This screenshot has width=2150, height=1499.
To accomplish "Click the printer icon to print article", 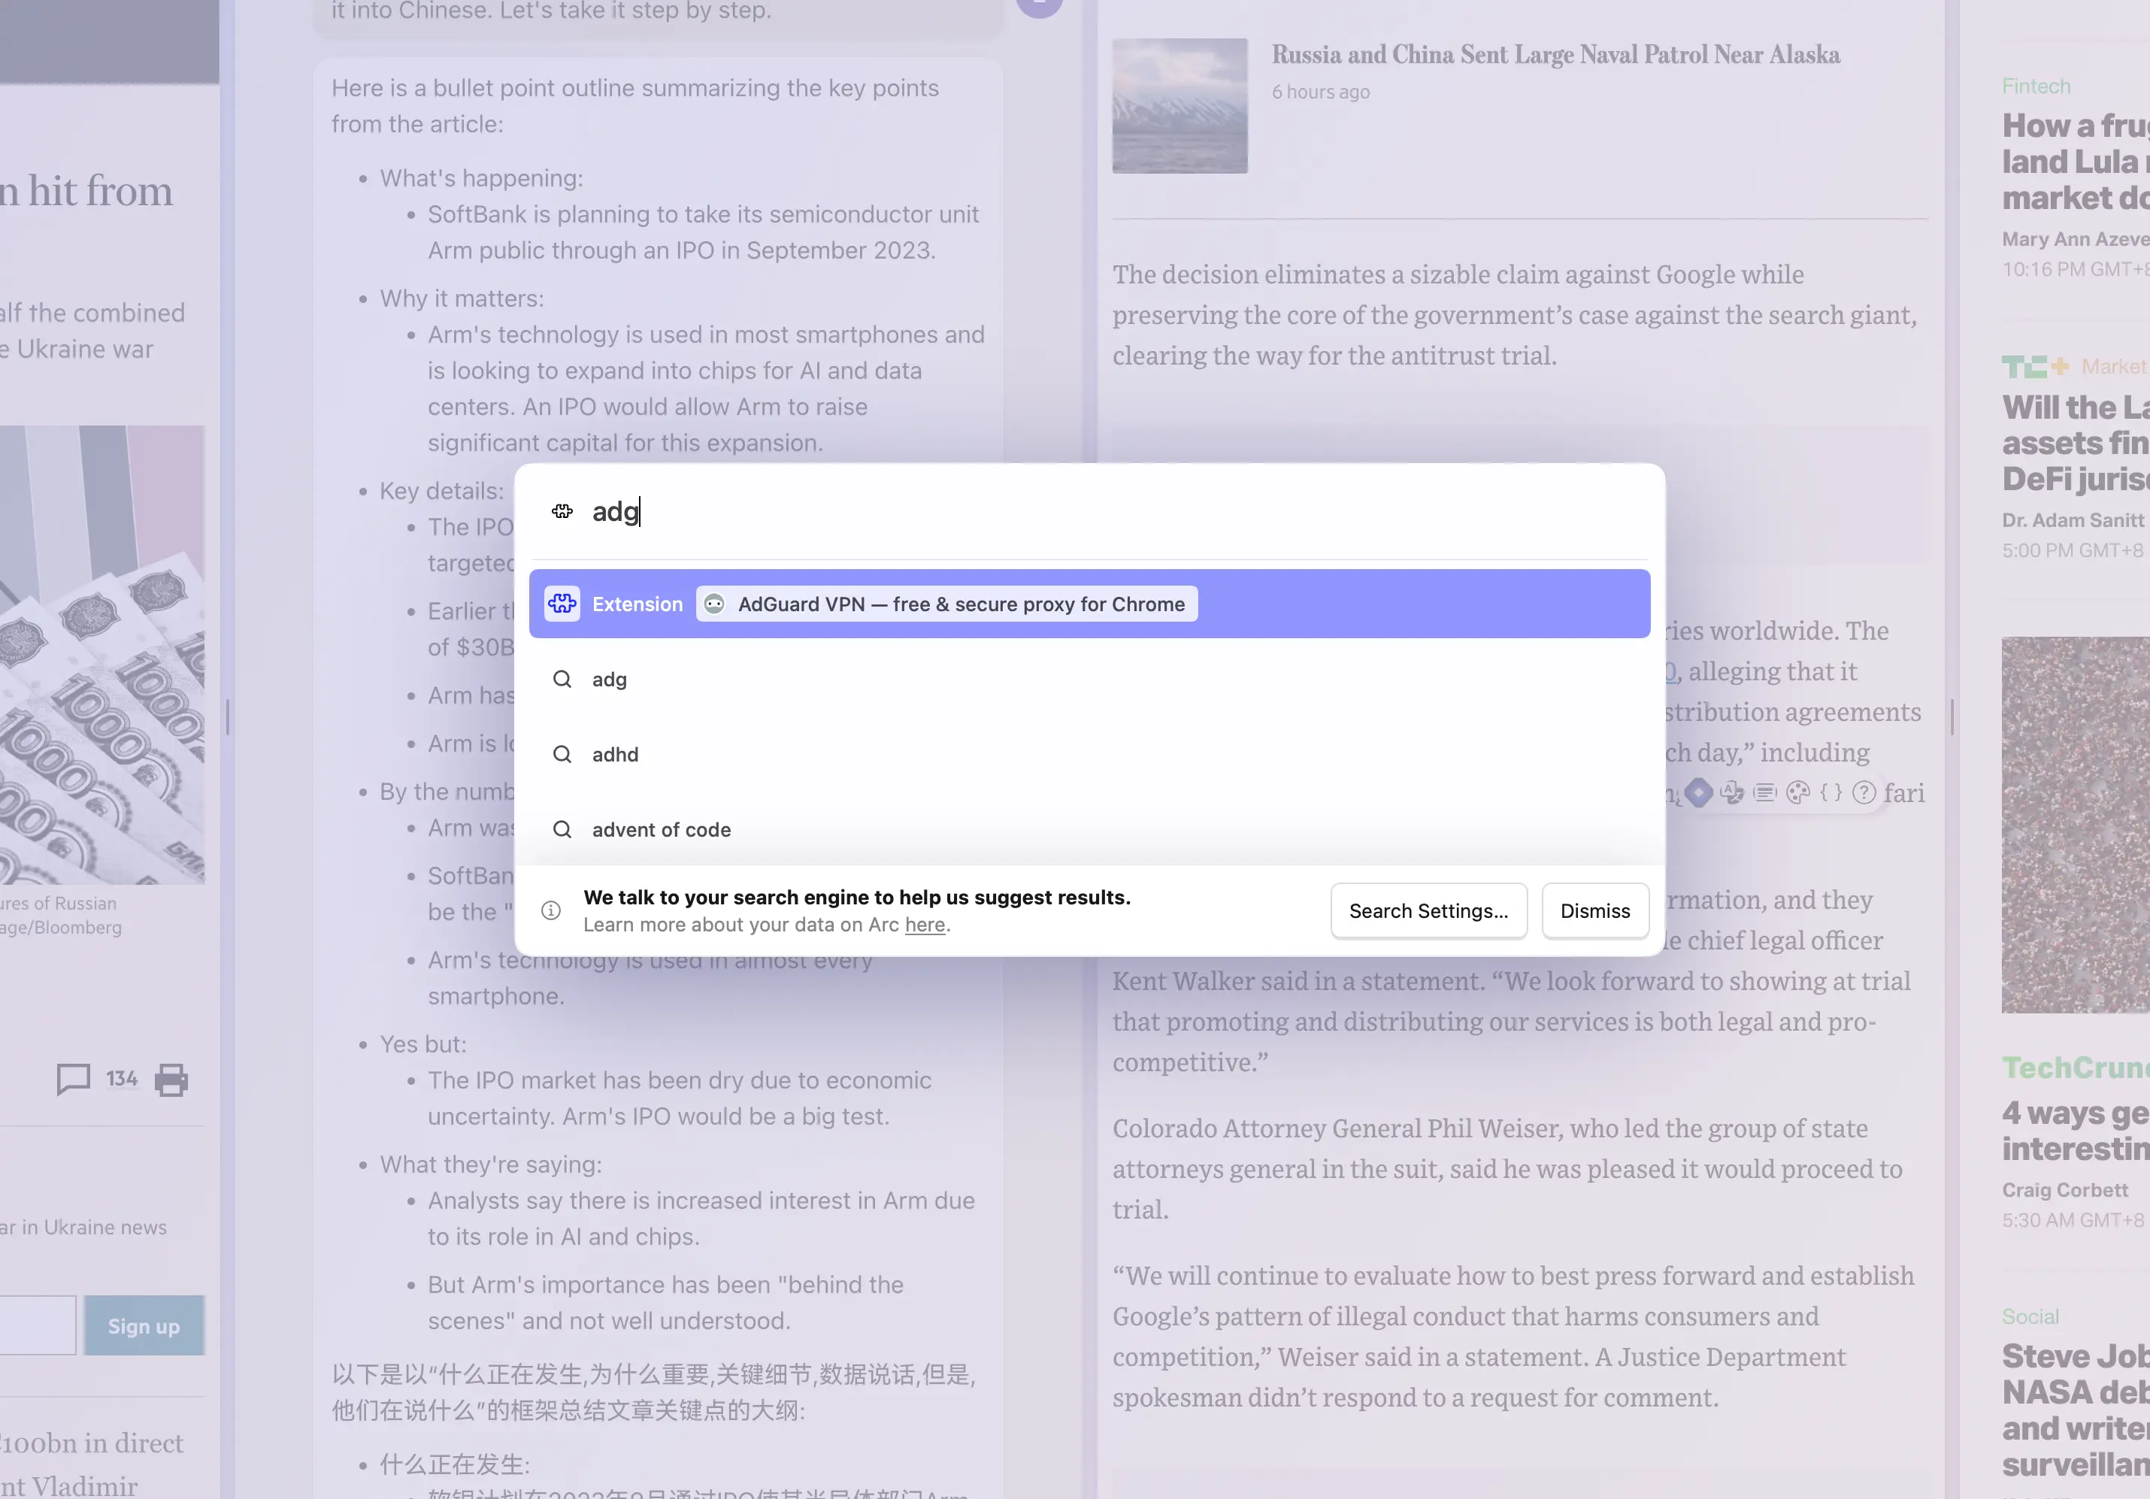I will click(x=171, y=1080).
